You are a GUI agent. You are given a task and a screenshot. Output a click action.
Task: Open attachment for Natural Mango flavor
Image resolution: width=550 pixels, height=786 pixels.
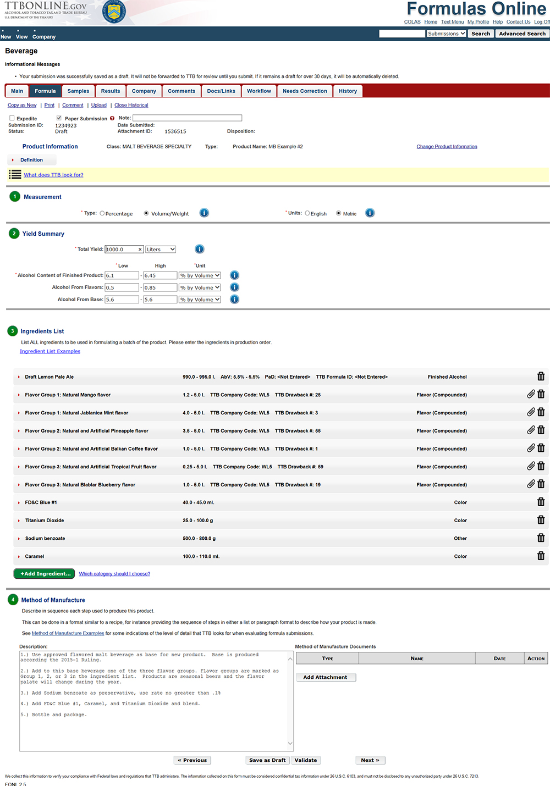tap(531, 394)
